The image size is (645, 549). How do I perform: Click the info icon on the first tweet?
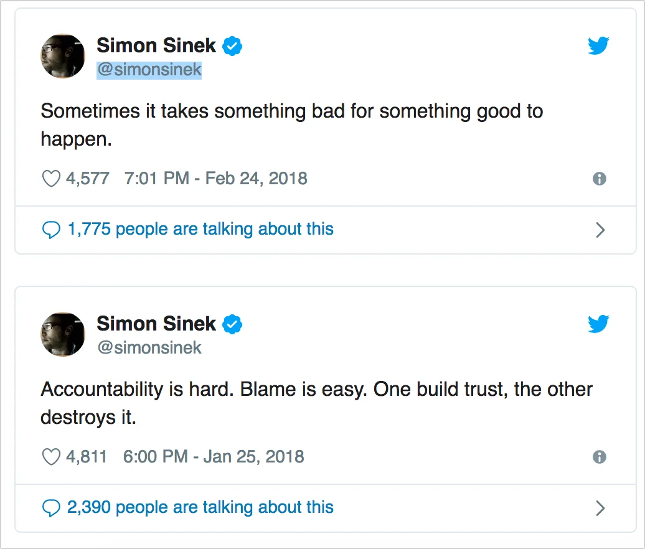coord(600,179)
